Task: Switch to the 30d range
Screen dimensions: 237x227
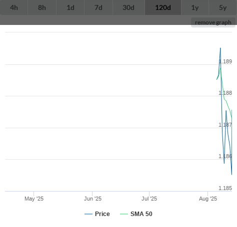Action: [x=128, y=7]
